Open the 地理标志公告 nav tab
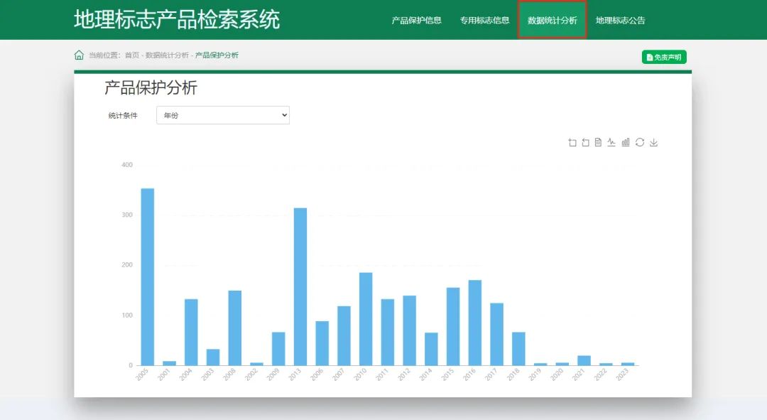The image size is (767, 420). [x=620, y=20]
